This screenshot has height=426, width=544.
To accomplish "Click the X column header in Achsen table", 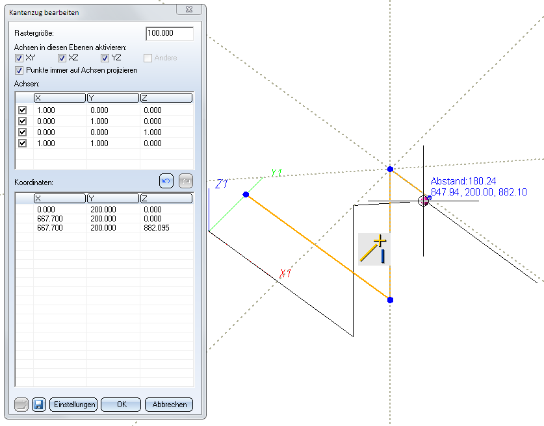I will point(59,98).
